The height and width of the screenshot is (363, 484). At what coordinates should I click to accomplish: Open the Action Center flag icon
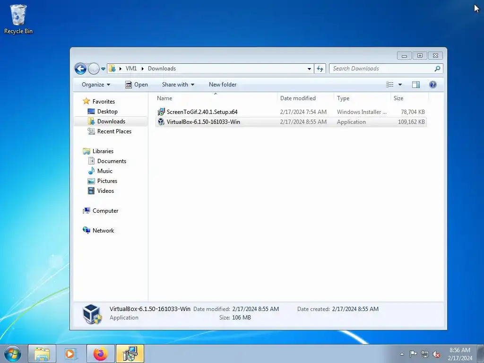point(413,354)
